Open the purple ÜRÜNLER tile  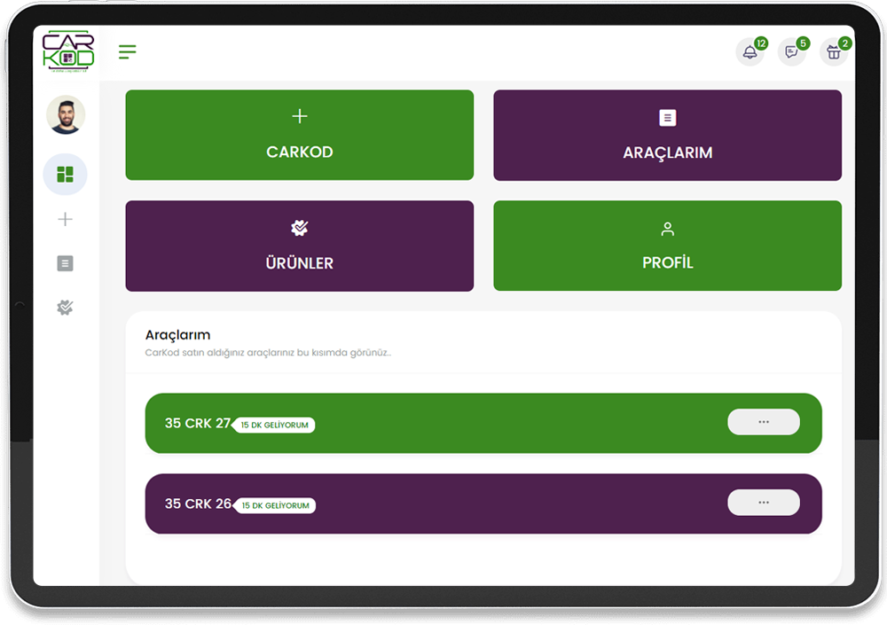click(x=300, y=246)
